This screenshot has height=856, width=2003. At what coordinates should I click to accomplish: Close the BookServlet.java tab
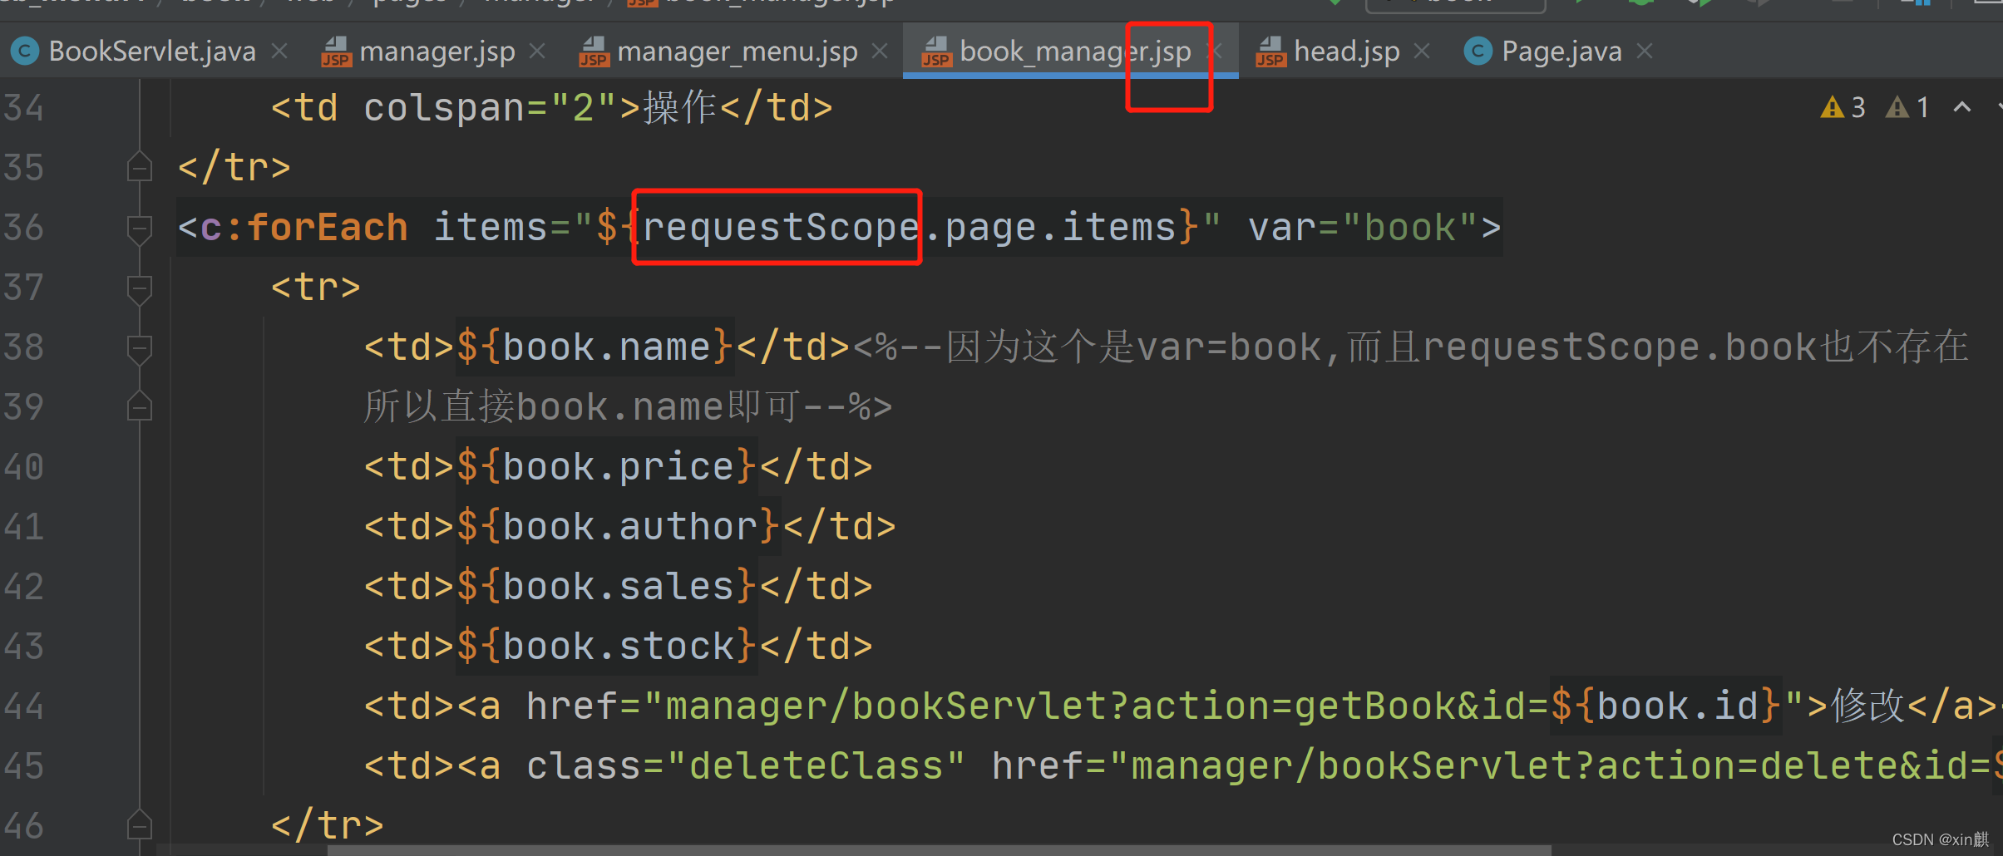click(279, 52)
